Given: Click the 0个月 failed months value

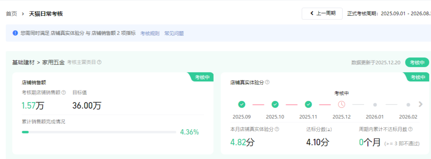Looking at the screenshot, I should click(370, 142).
